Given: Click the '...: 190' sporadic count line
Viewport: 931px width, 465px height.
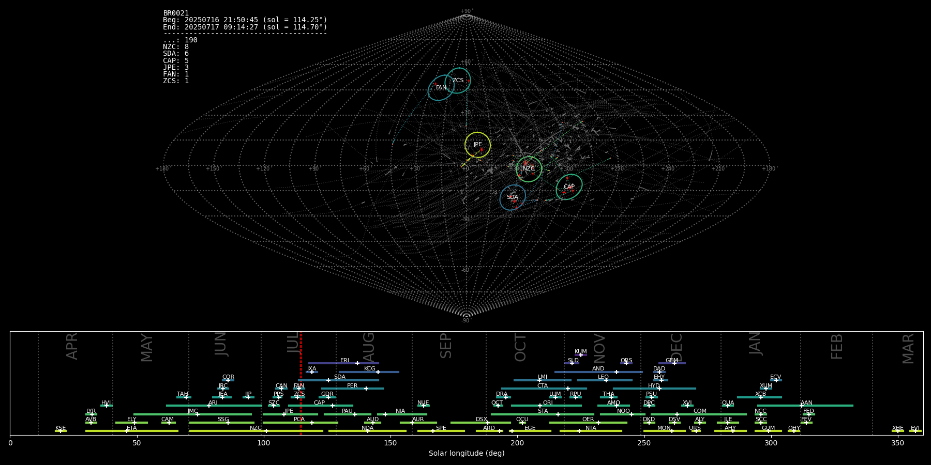Looking at the screenshot, I should pos(180,40).
